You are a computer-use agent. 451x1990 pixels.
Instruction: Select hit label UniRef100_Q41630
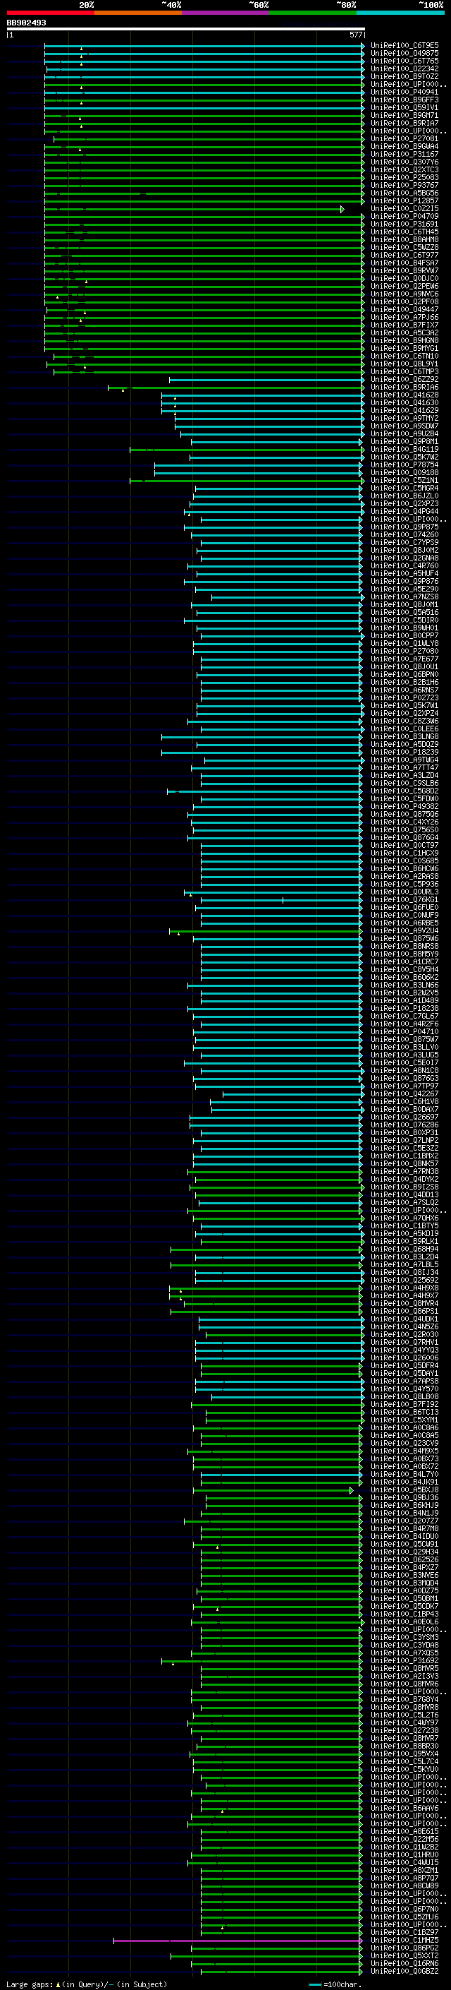tap(404, 402)
